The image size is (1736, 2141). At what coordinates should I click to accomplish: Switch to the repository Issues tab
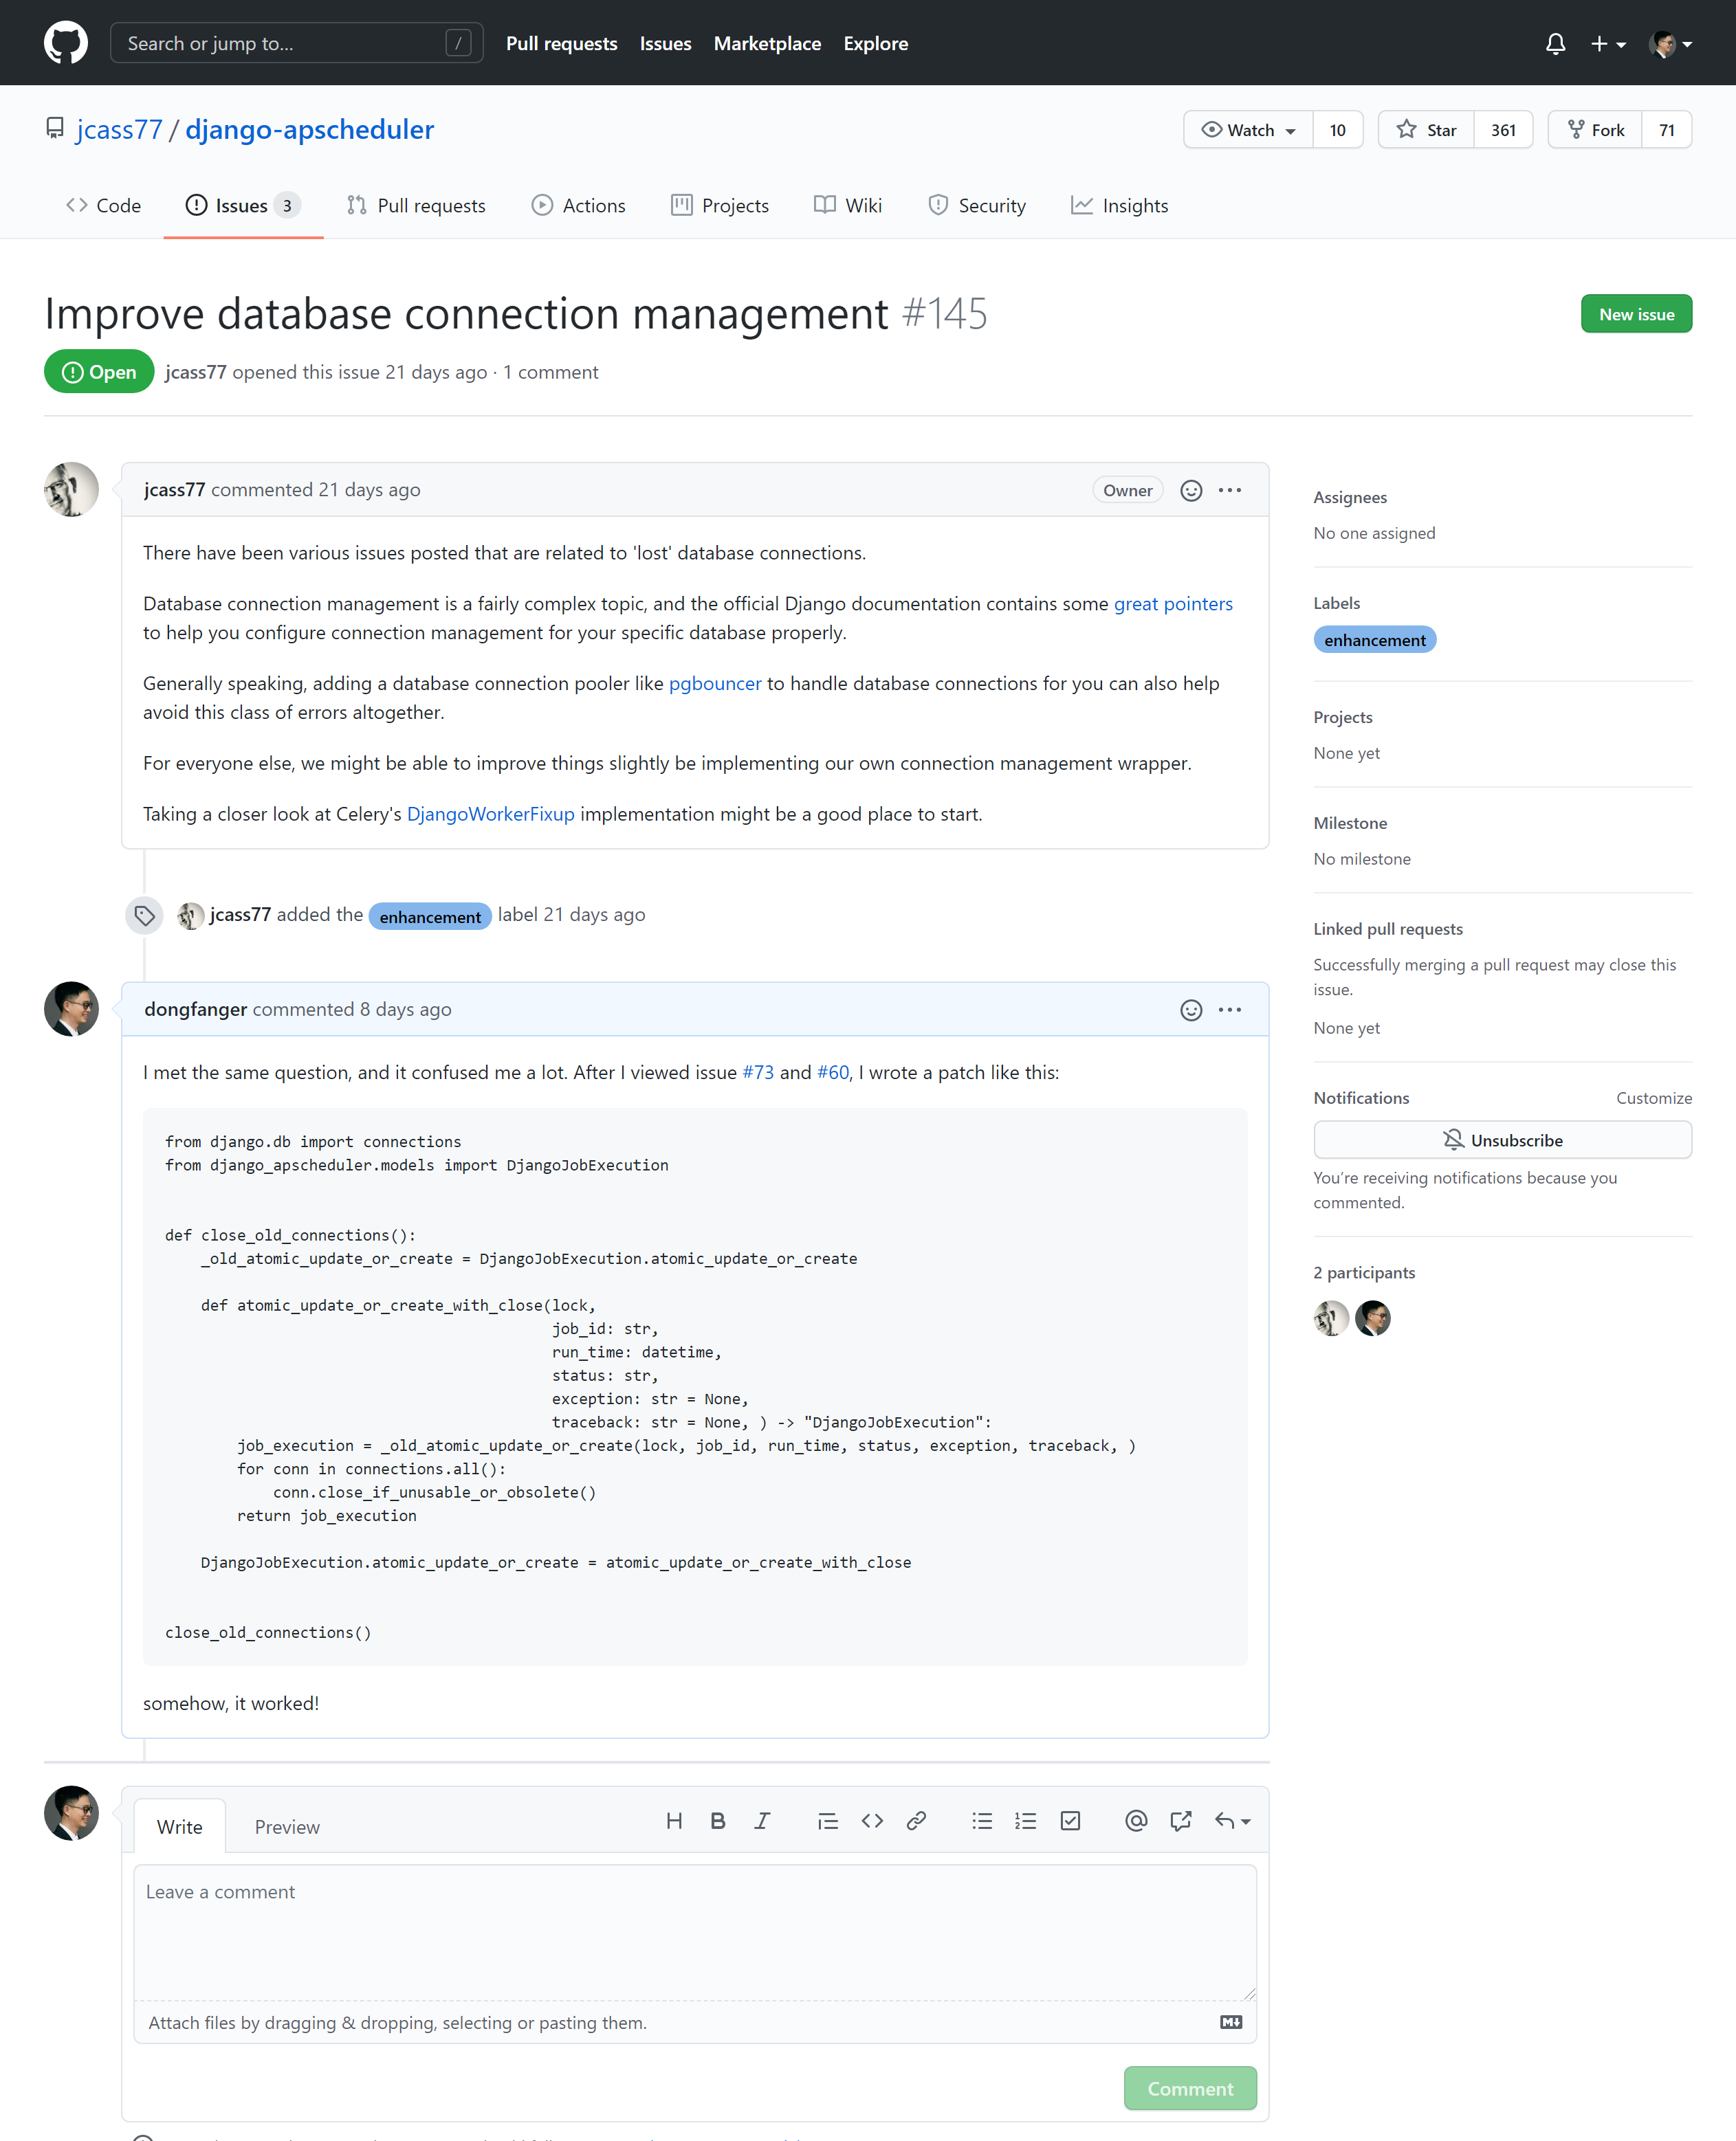(x=243, y=205)
